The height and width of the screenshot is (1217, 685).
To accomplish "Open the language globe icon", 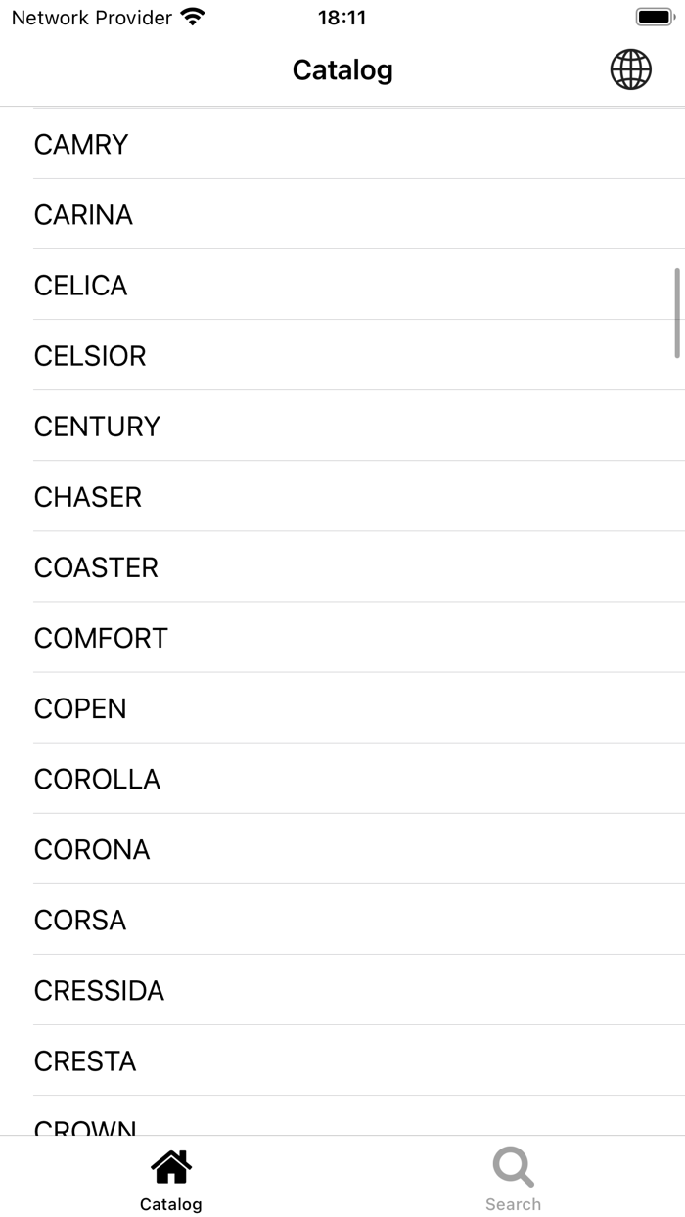I will (630, 69).
